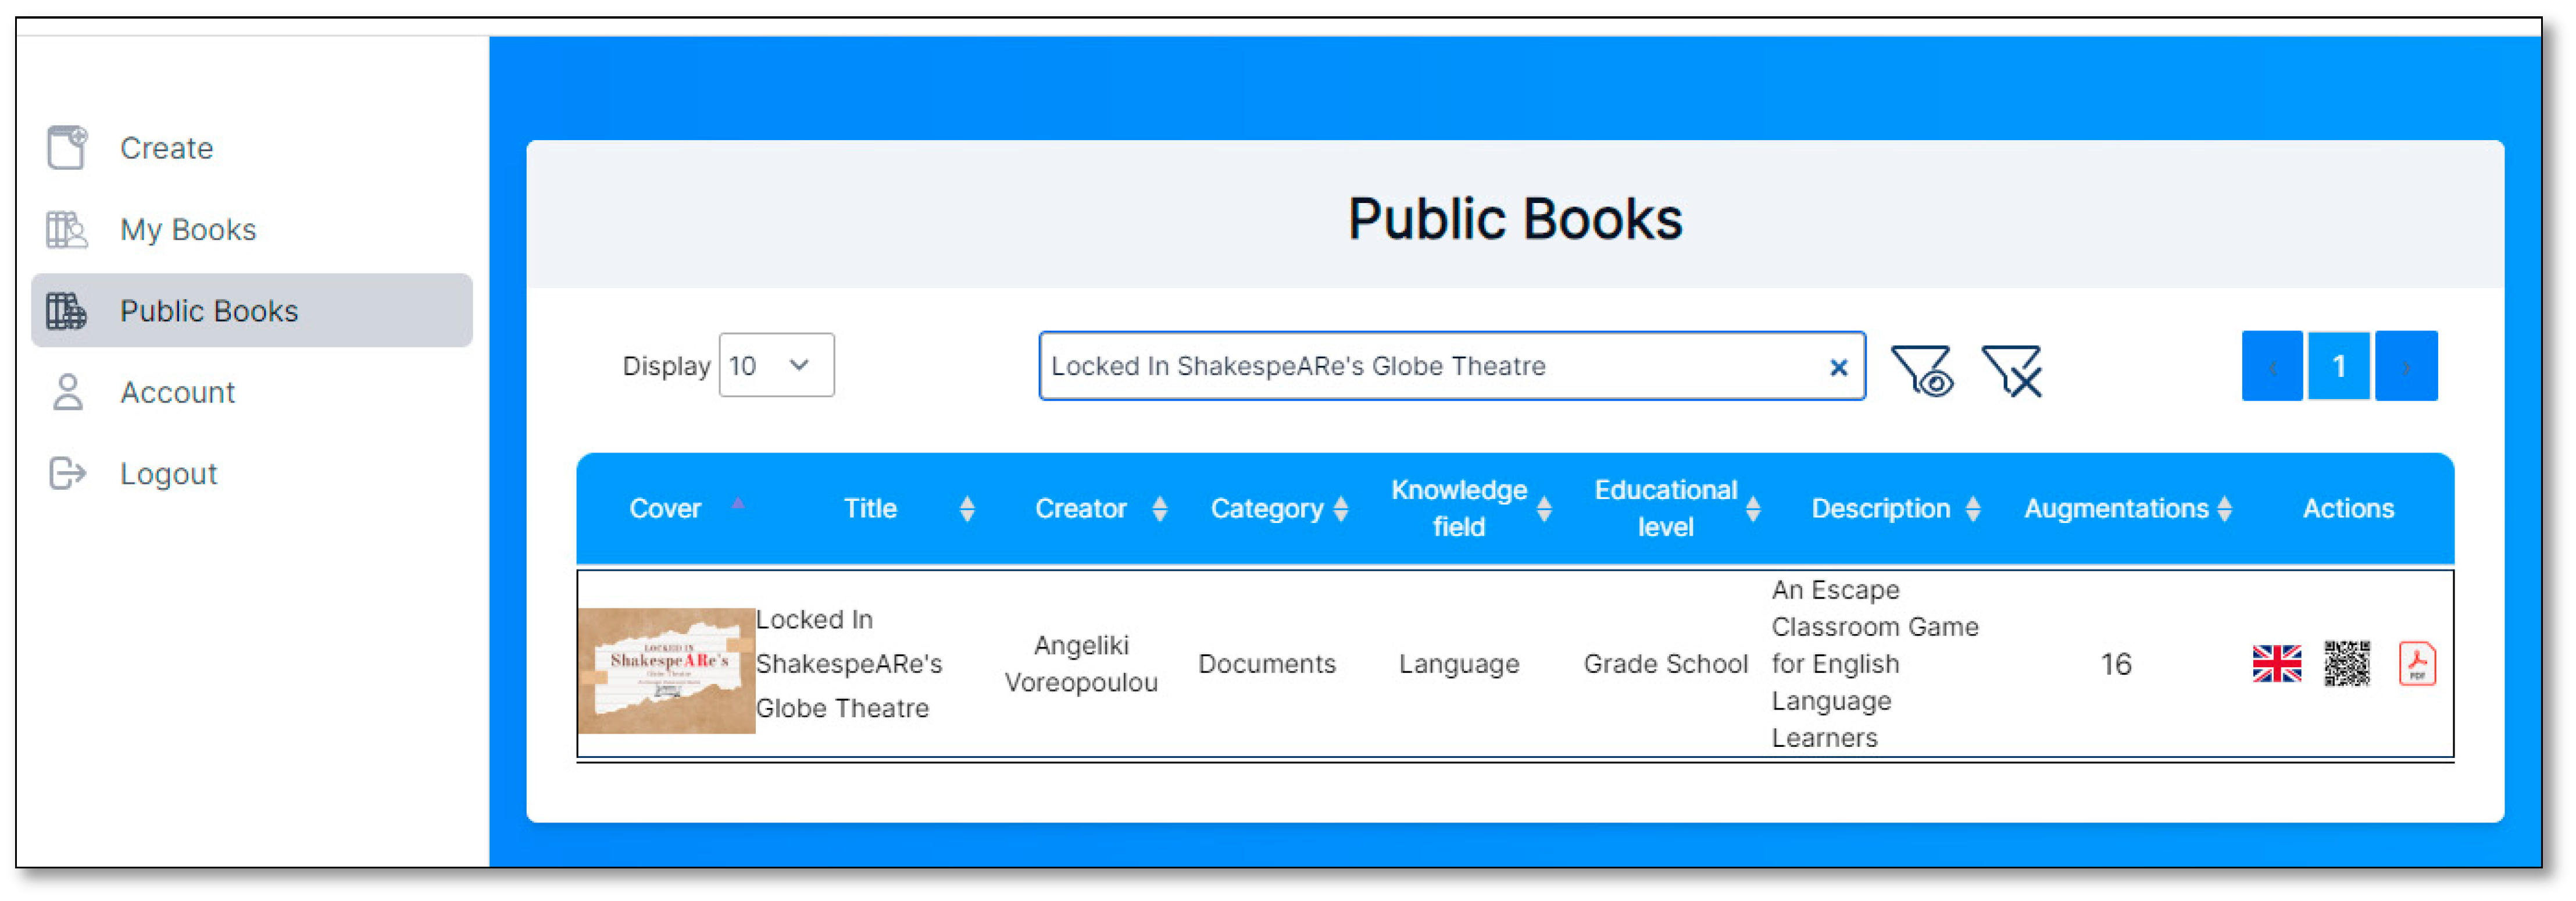
Task: Go to next page arrow button
Action: point(2405,367)
